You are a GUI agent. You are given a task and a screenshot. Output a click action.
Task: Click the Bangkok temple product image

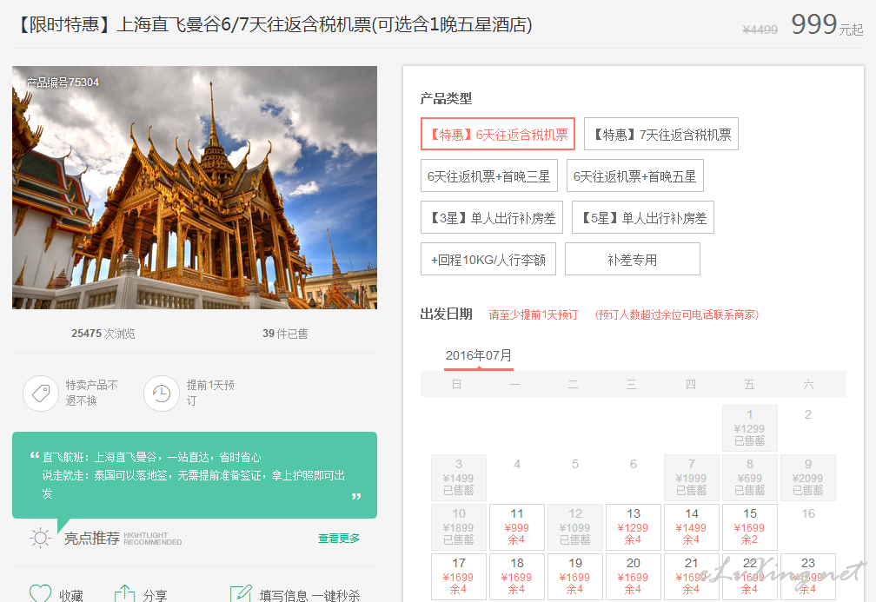point(195,188)
